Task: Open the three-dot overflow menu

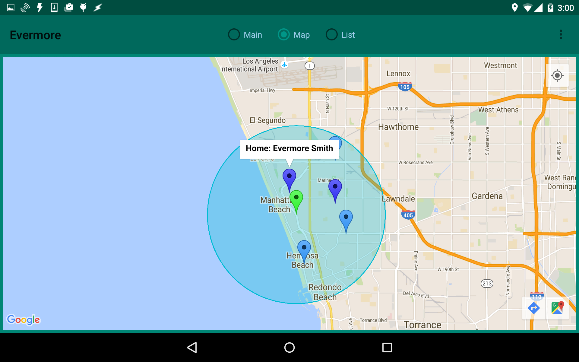Action: click(561, 35)
